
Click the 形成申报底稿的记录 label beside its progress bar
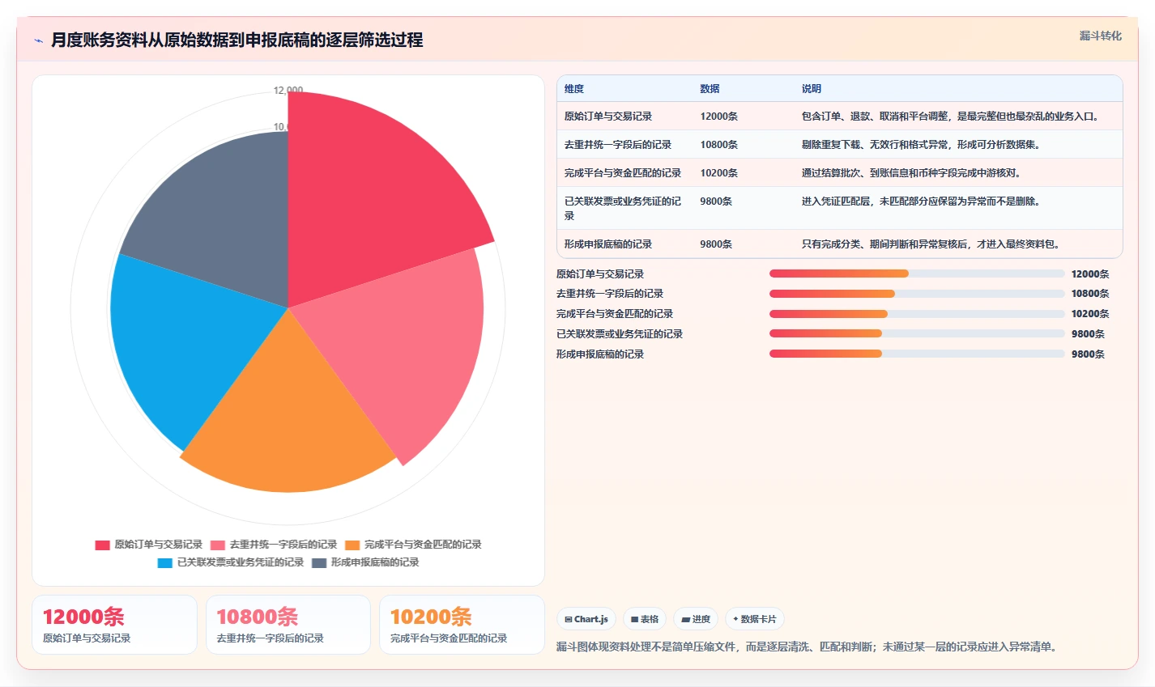click(x=600, y=354)
